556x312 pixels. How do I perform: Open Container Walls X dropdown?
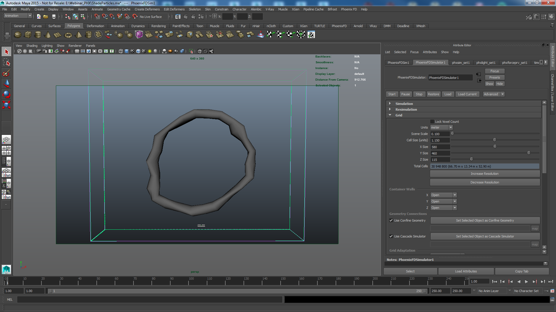tap(443, 195)
